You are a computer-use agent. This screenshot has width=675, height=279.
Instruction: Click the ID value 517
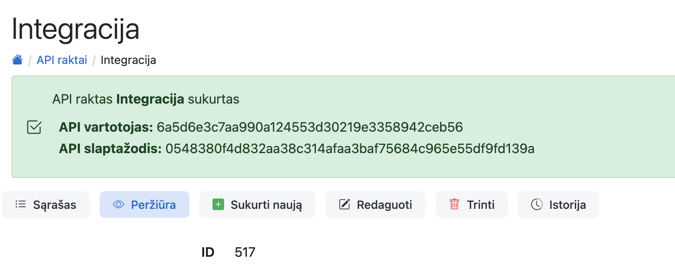[x=245, y=252]
